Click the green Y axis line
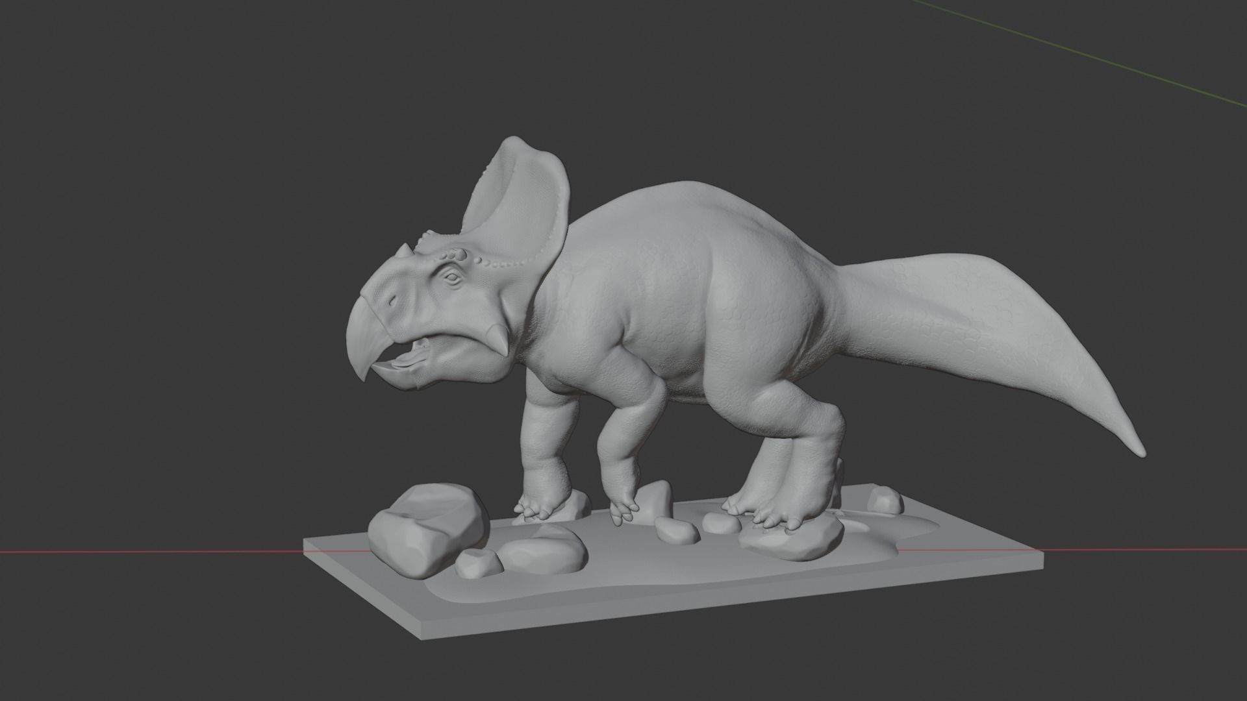This screenshot has width=1247, height=701. pos(1078,54)
